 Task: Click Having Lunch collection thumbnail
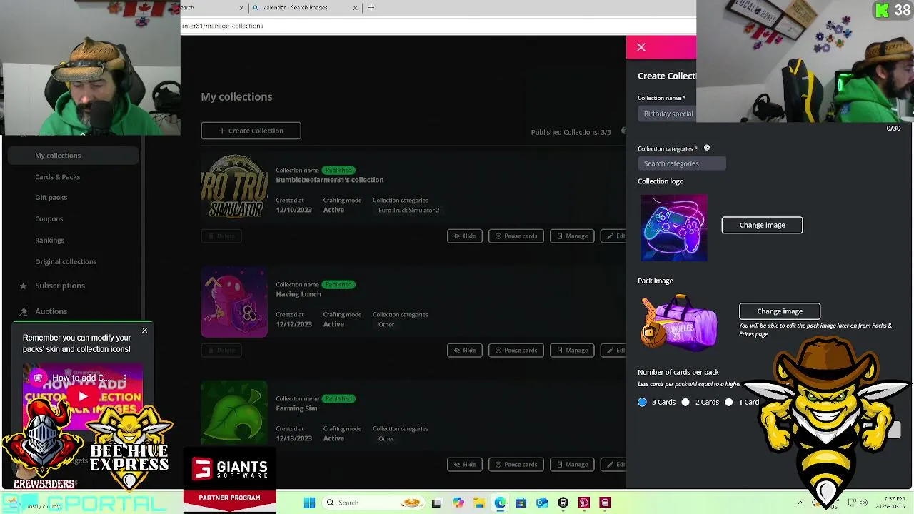[x=234, y=302]
